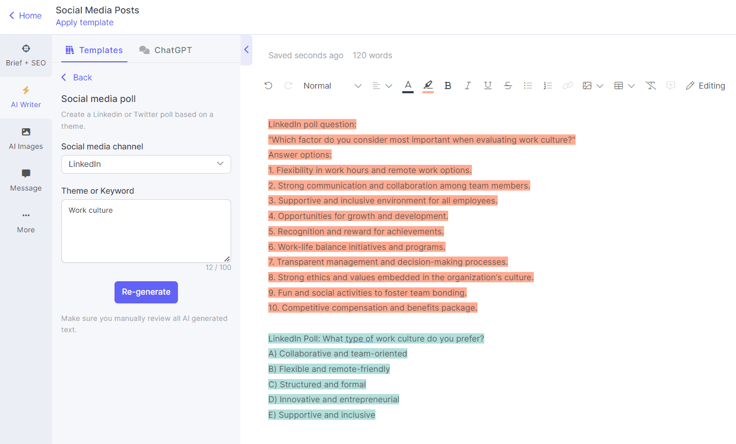
Task: Click the Re-generate button
Action: (146, 292)
